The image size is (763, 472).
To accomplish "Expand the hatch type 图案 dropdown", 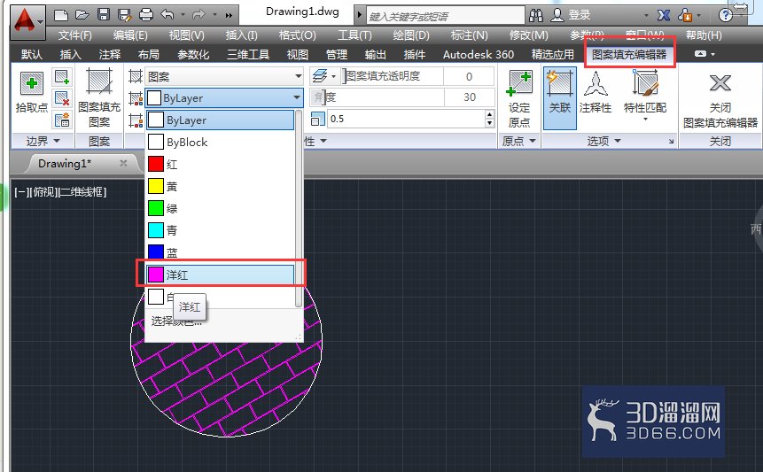I will point(298,76).
